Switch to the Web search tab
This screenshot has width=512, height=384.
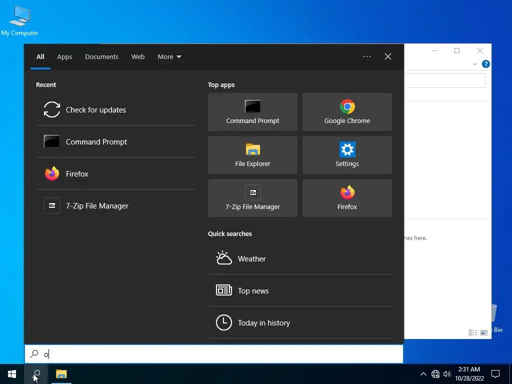pyautogui.click(x=138, y=57)
